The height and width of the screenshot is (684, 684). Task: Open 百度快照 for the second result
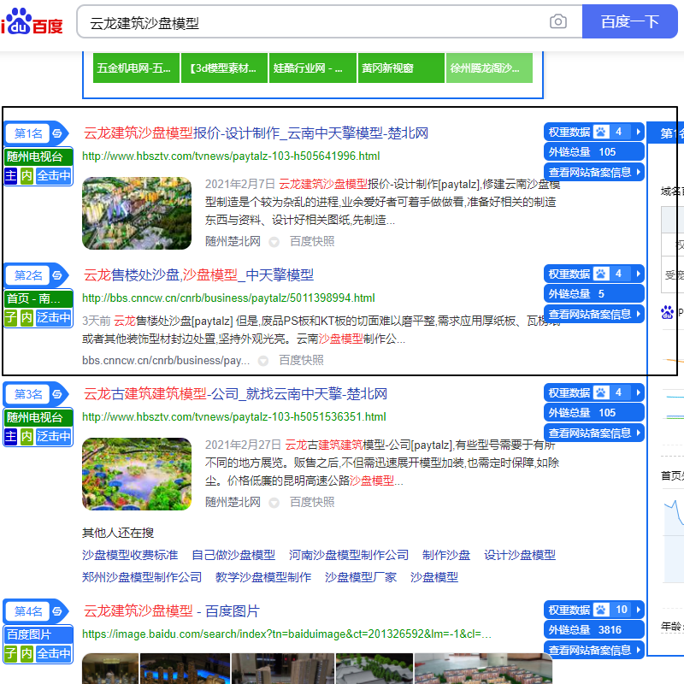pyautogui.click(x=302, y=360)
